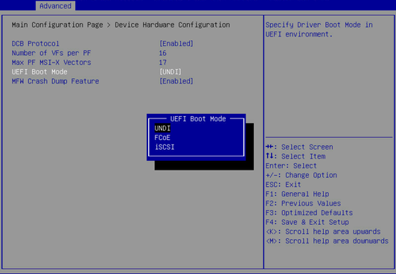Click the F3: Optimized Defaults hint
The image size is (396, 274).
pos(309,212)
